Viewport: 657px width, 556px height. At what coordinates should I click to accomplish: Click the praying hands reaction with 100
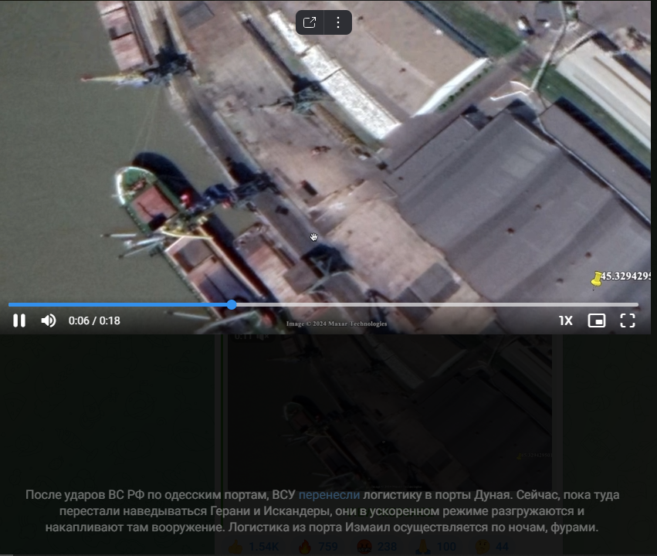pyautogui.click(x=435, y=548)
